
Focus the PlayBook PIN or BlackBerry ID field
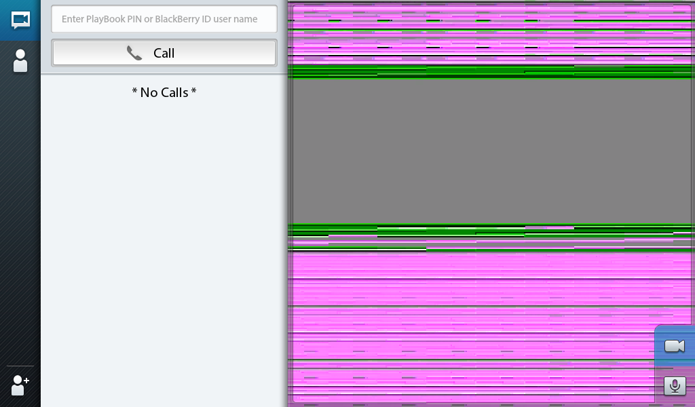[164, 19]
